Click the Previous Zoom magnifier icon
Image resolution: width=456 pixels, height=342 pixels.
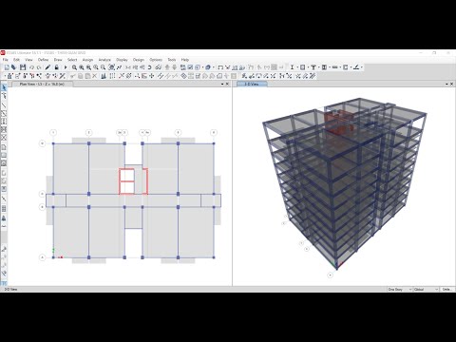coord(88,67)
